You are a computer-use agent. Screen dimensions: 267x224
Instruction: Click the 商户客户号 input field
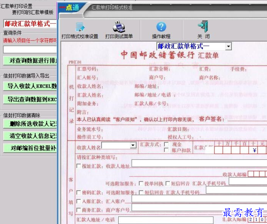[199, 207]
